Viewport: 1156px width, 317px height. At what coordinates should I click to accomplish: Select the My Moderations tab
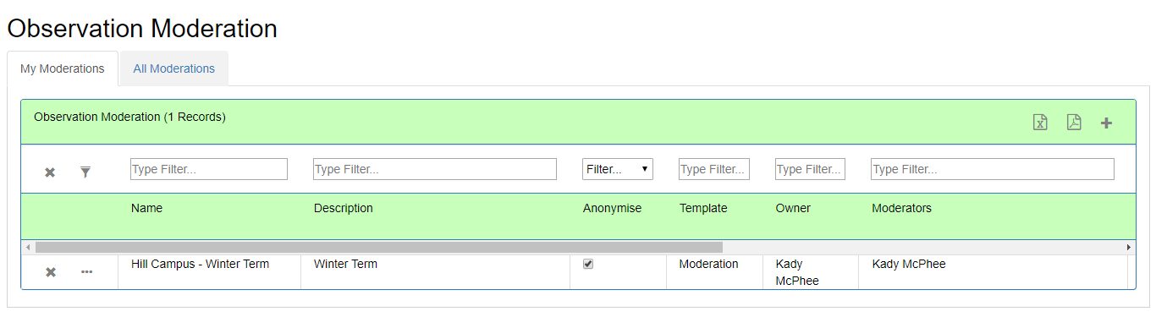tap(63, 68)
